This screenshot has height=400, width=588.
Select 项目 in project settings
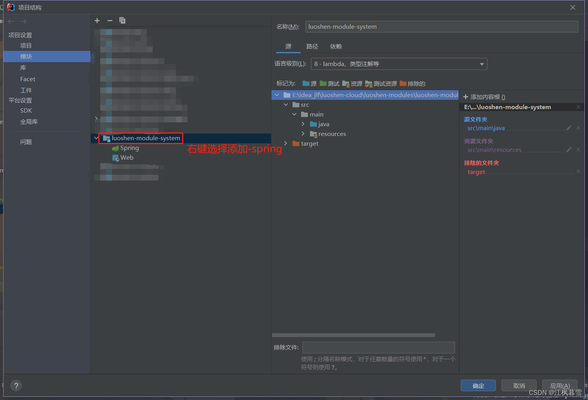[x=26, y=45]
